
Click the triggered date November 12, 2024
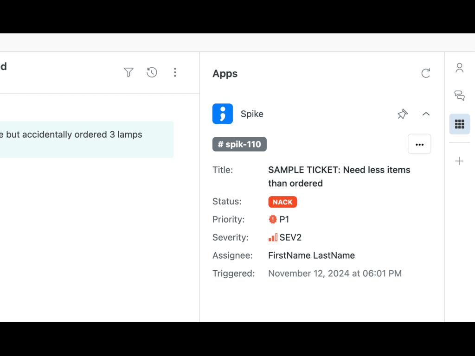click(334, 273)
